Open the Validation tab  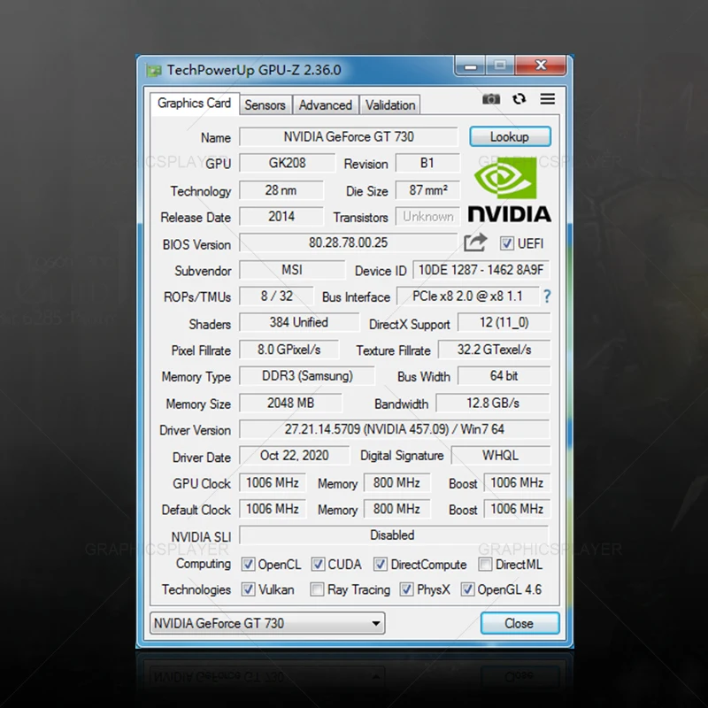click(x=390, y=104)
